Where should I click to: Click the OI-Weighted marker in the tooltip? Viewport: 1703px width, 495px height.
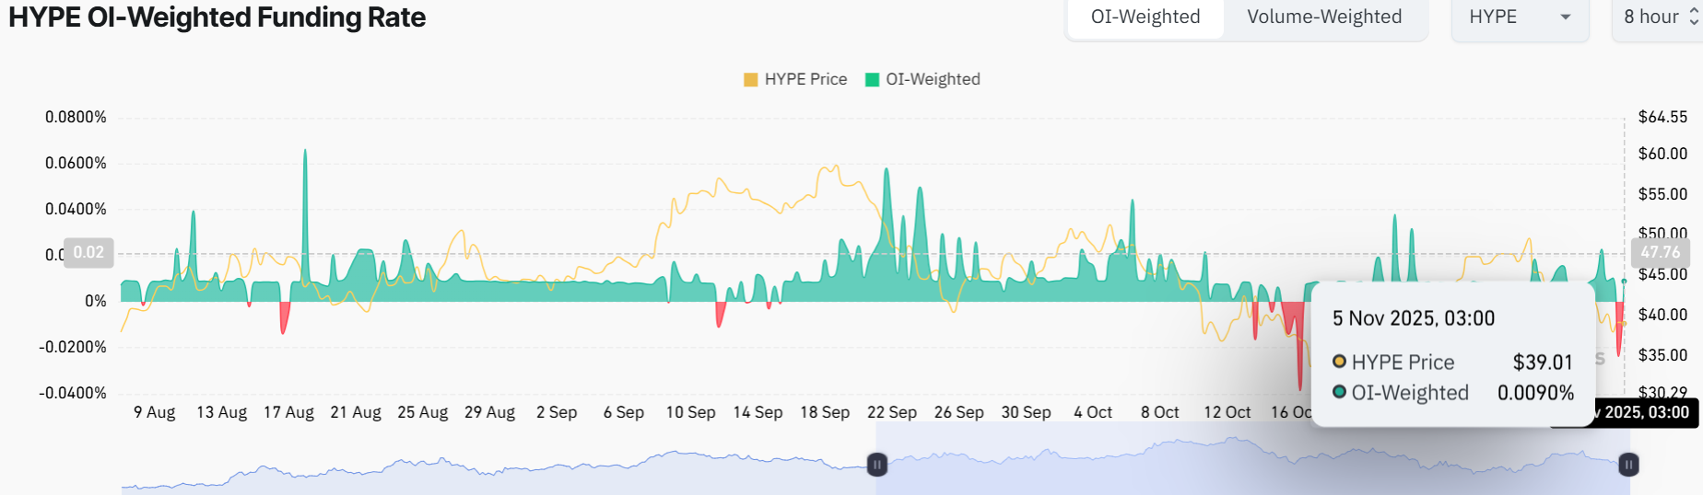pos(1340,392)
